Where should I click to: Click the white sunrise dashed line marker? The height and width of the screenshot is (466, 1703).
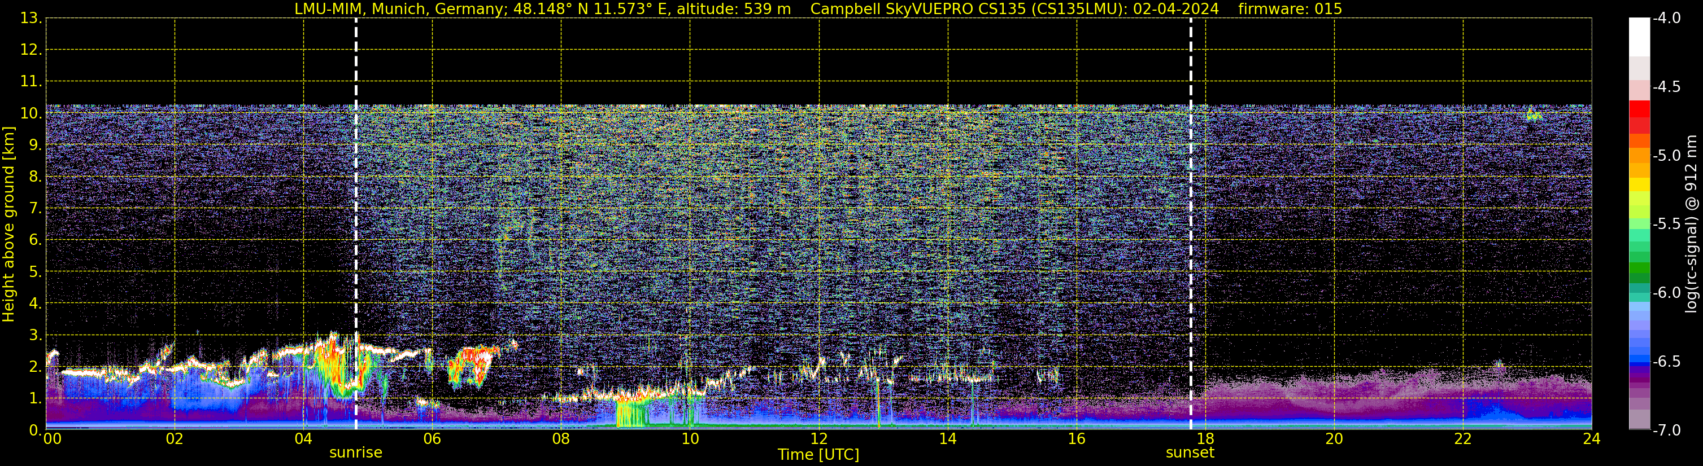(356, 225)
